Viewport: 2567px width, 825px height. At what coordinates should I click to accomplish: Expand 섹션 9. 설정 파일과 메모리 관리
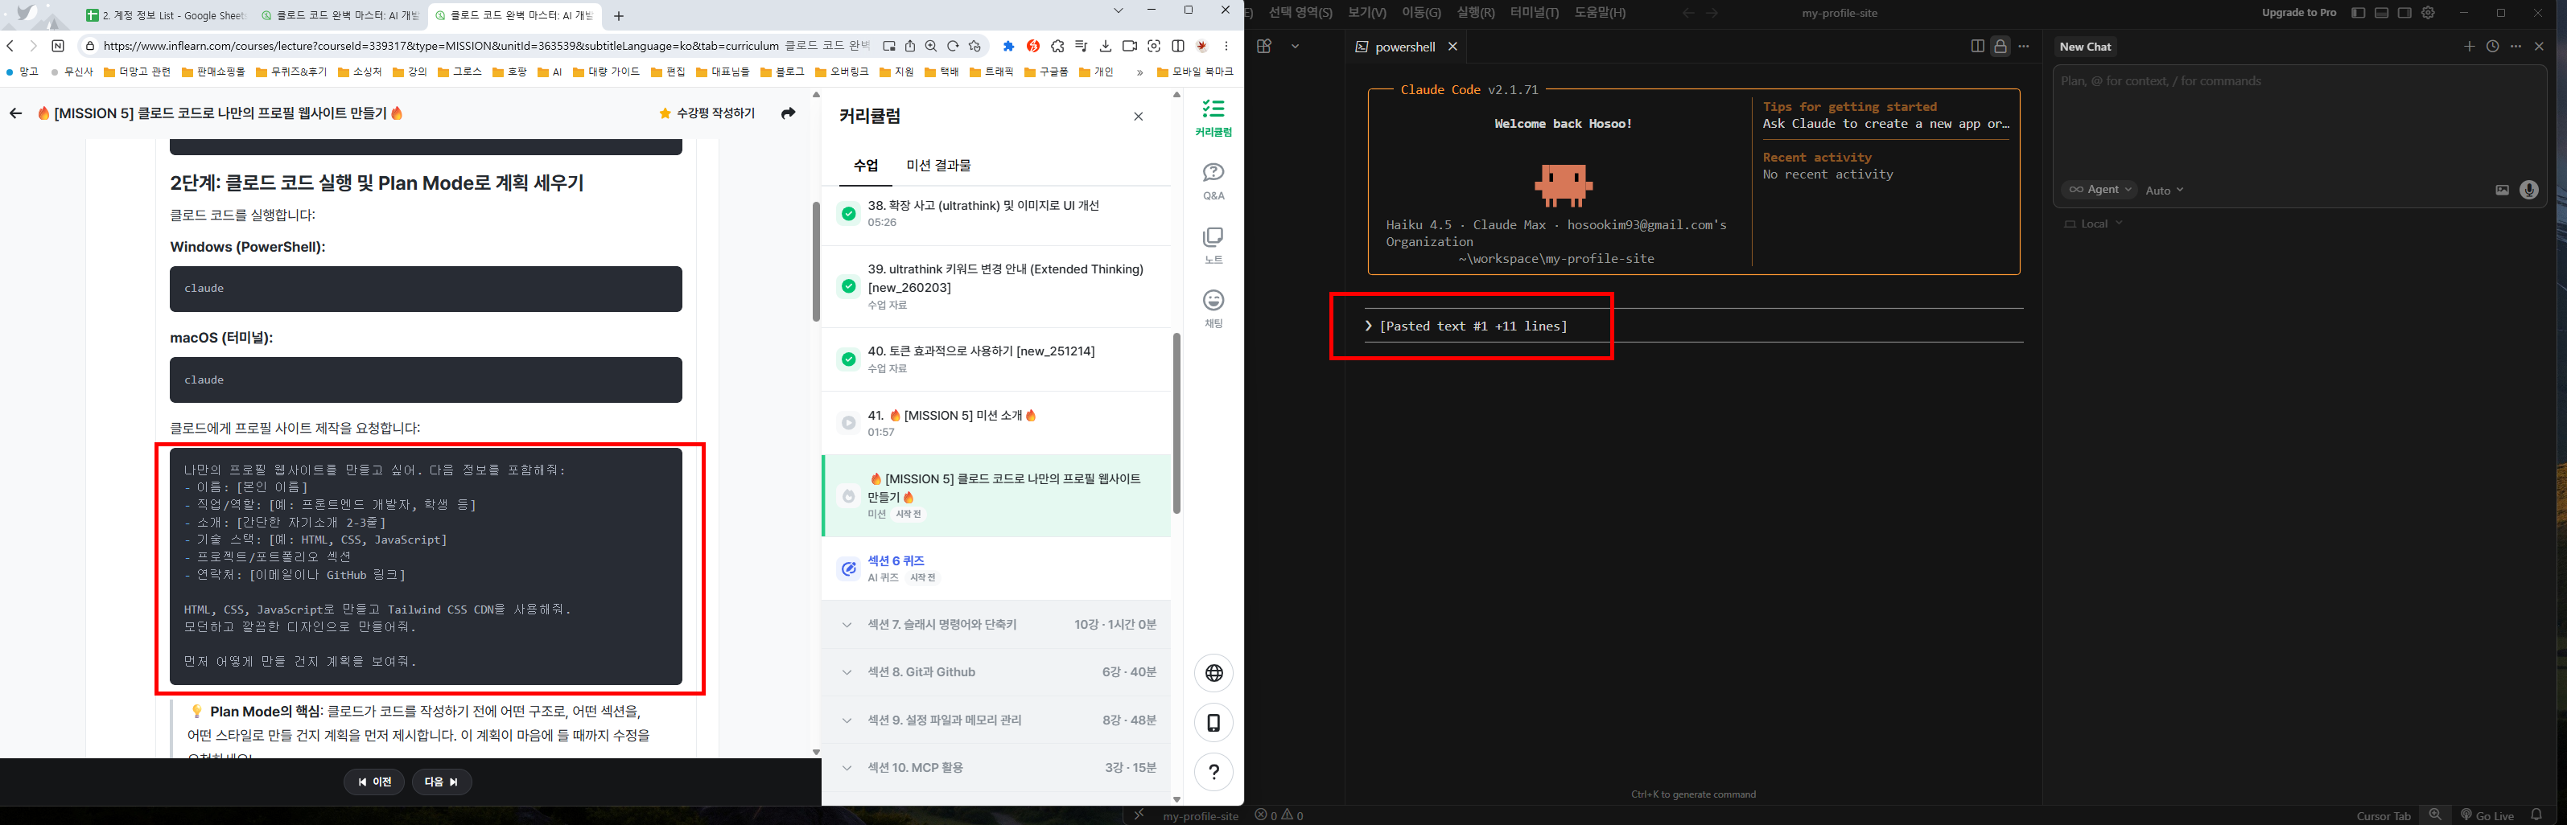coord(995,720)
